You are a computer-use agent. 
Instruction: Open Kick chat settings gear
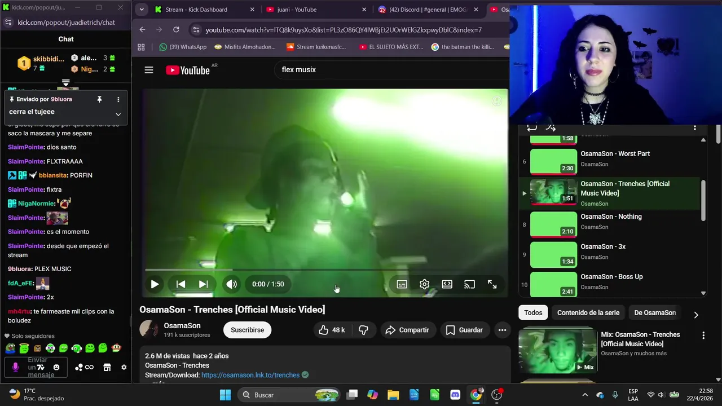124,367
